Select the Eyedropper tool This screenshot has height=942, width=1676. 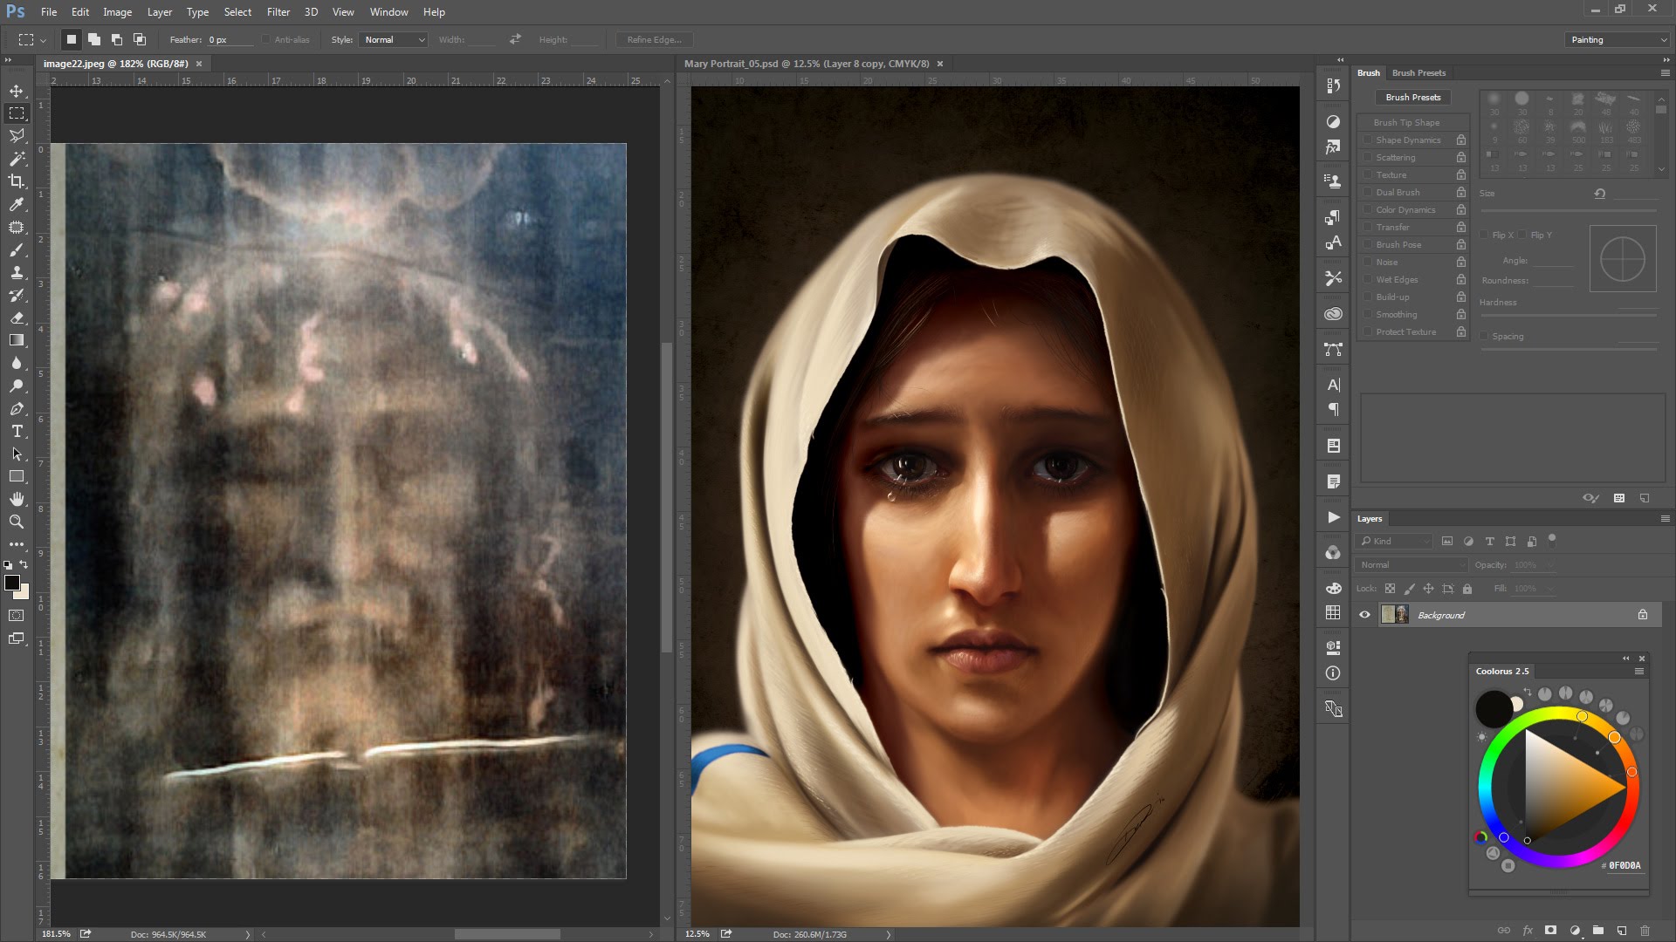[17, 205]
